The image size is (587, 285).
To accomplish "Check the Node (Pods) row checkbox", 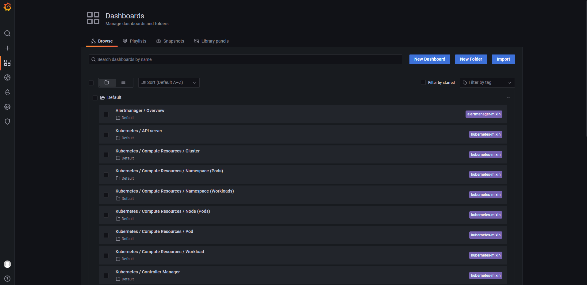I will click(x=106, y=215).
